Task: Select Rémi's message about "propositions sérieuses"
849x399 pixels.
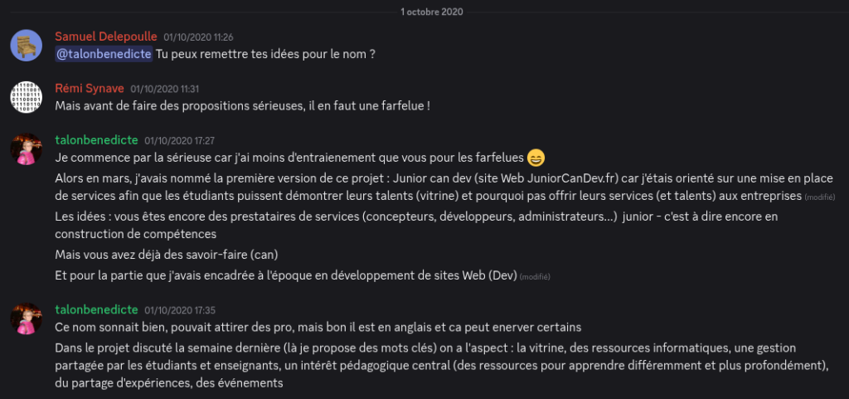Action: tap(242, 106)
